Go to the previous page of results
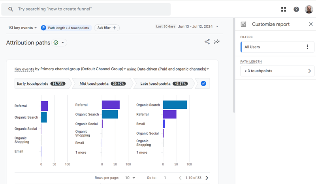This screenshot has height=184, width=316. click(180, 178)
